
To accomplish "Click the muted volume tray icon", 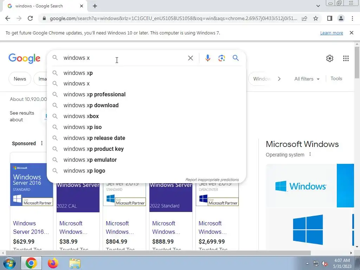I will (324, 264).
